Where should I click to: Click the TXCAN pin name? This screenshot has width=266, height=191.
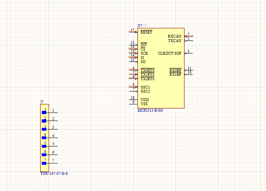coord(175,40)
